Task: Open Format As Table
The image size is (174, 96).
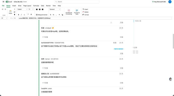Action: pyautogui.click(x=77, y=12)
